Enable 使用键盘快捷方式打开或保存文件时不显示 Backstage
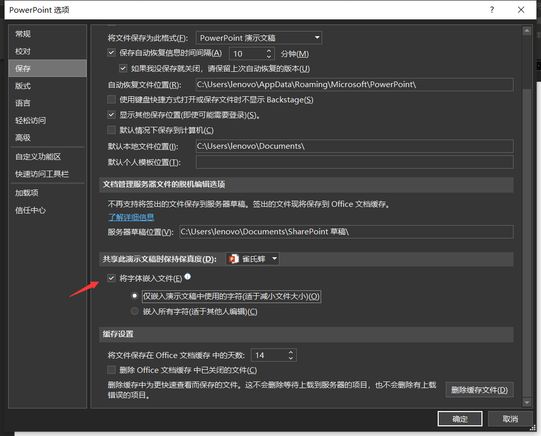Screen dimensions: 541x436 point(111,99)
